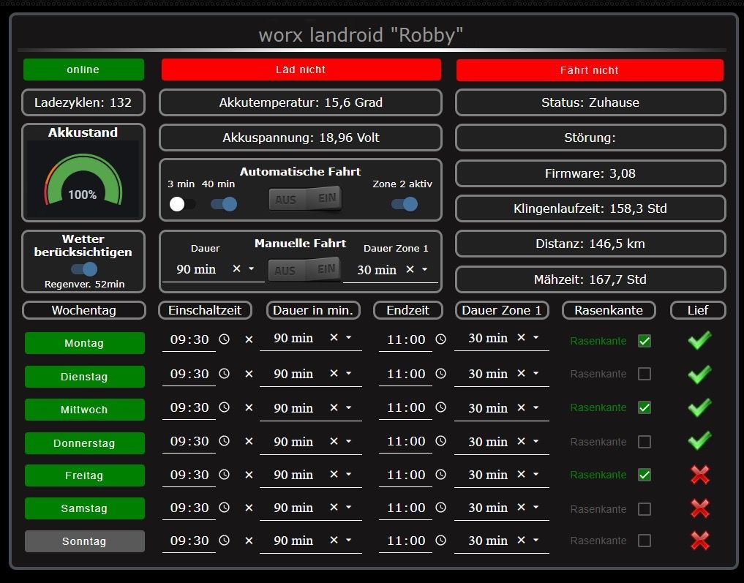Click the green Lief checkmark for Montag
Image resolution: width=744 pixels, height=583 pixels.
(699, 339)
